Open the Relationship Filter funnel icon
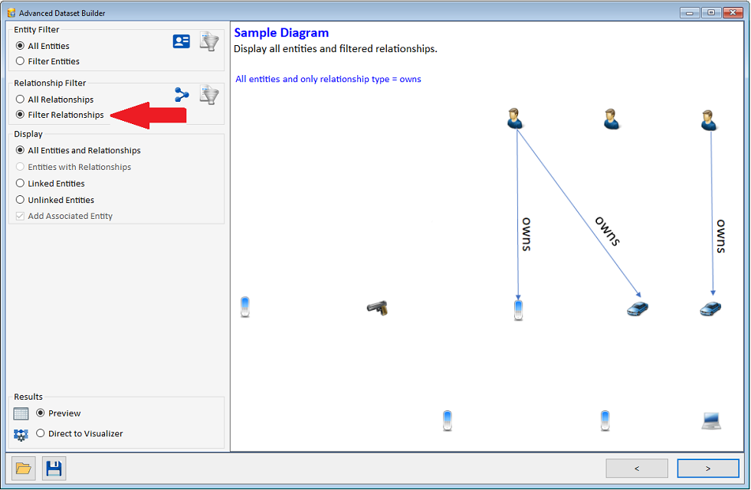 click(209, 95)
